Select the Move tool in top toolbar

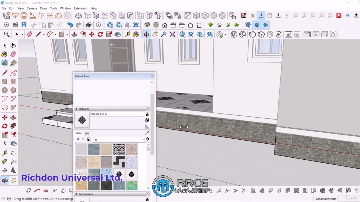[92, 35]
